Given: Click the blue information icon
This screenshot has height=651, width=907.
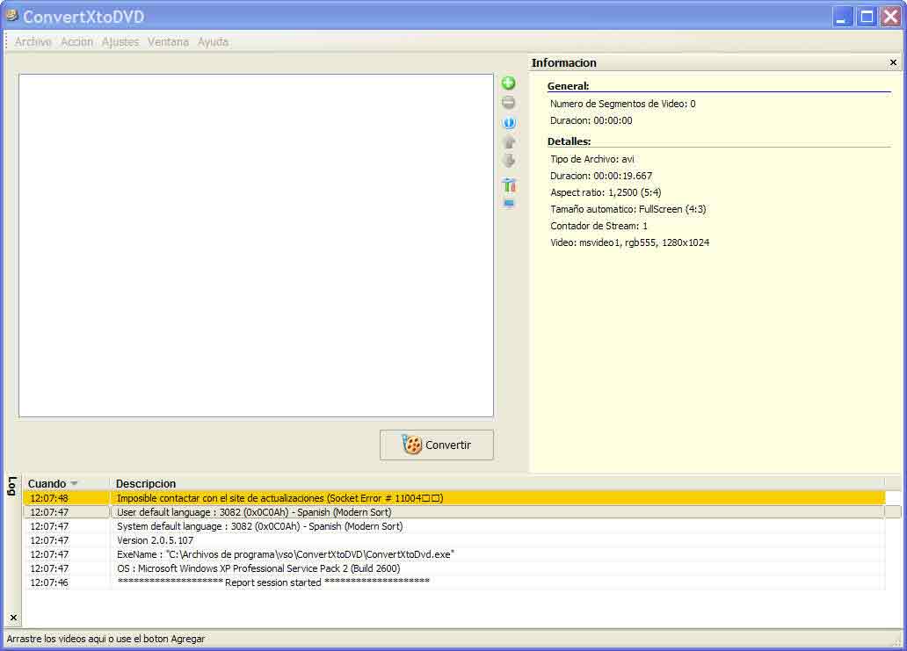Looking at the screenshot, I should [509, 123].
